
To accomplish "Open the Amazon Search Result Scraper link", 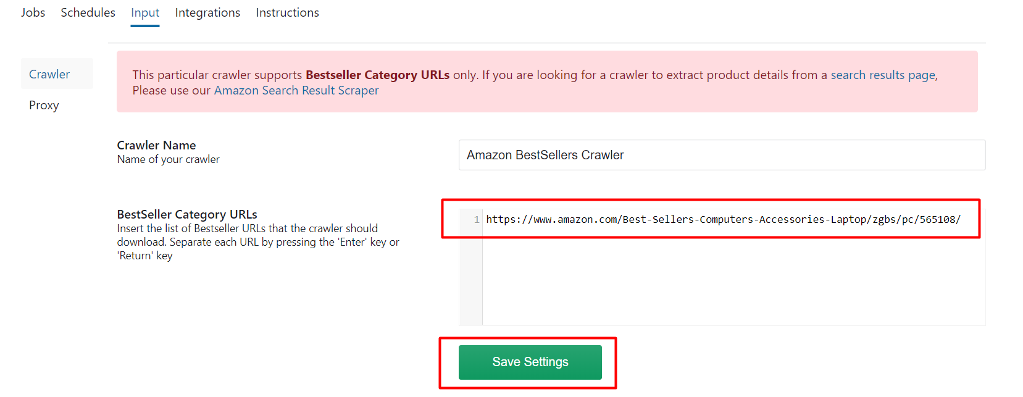I will tap(296, 90).
